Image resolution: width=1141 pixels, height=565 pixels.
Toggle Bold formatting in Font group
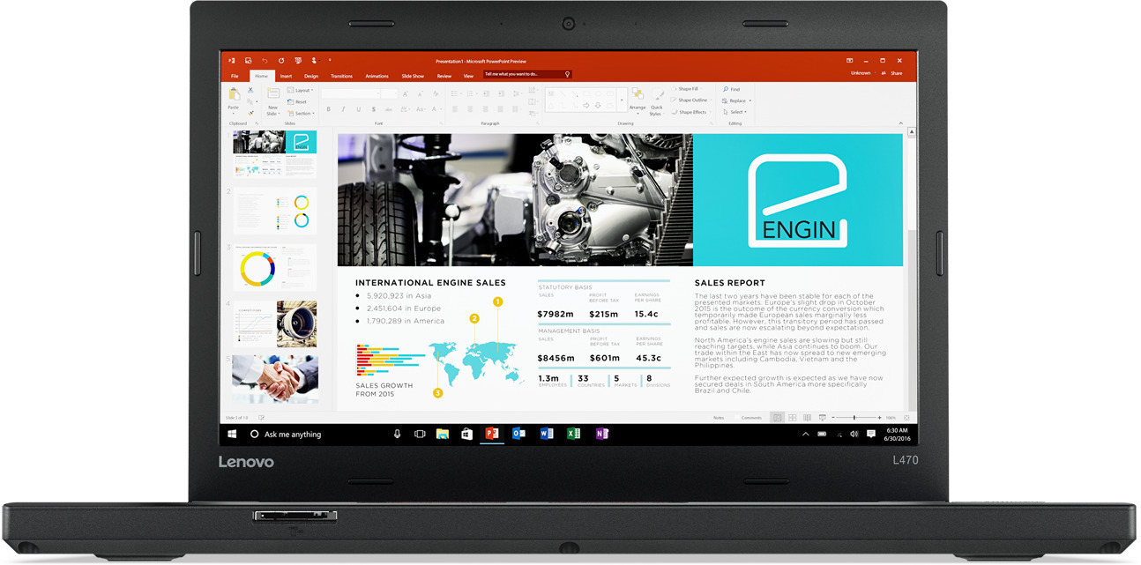tap(329, 109)
